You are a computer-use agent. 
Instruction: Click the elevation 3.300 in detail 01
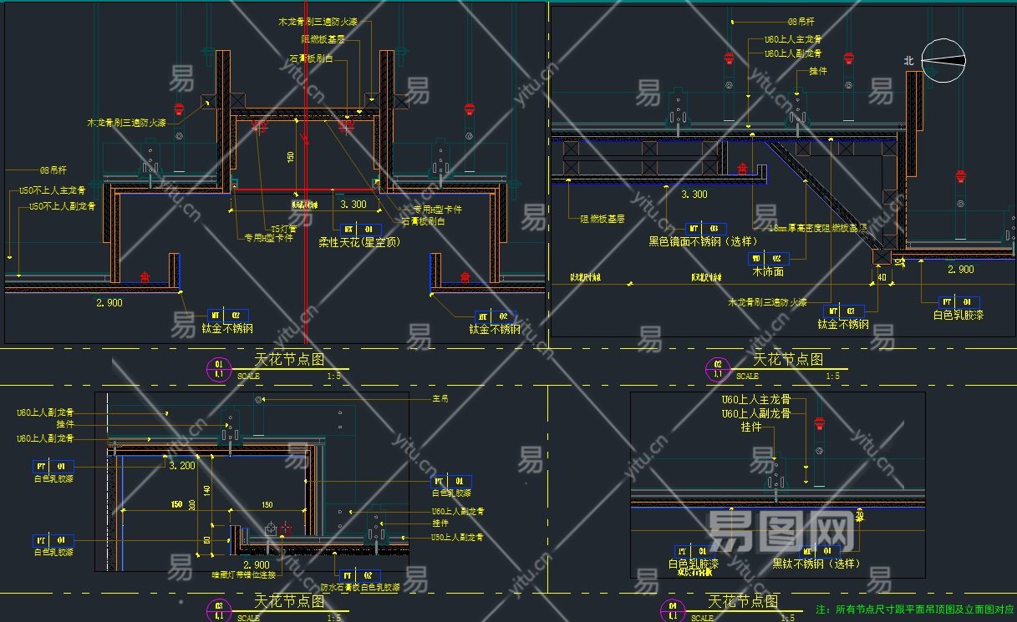pos(353,204)
